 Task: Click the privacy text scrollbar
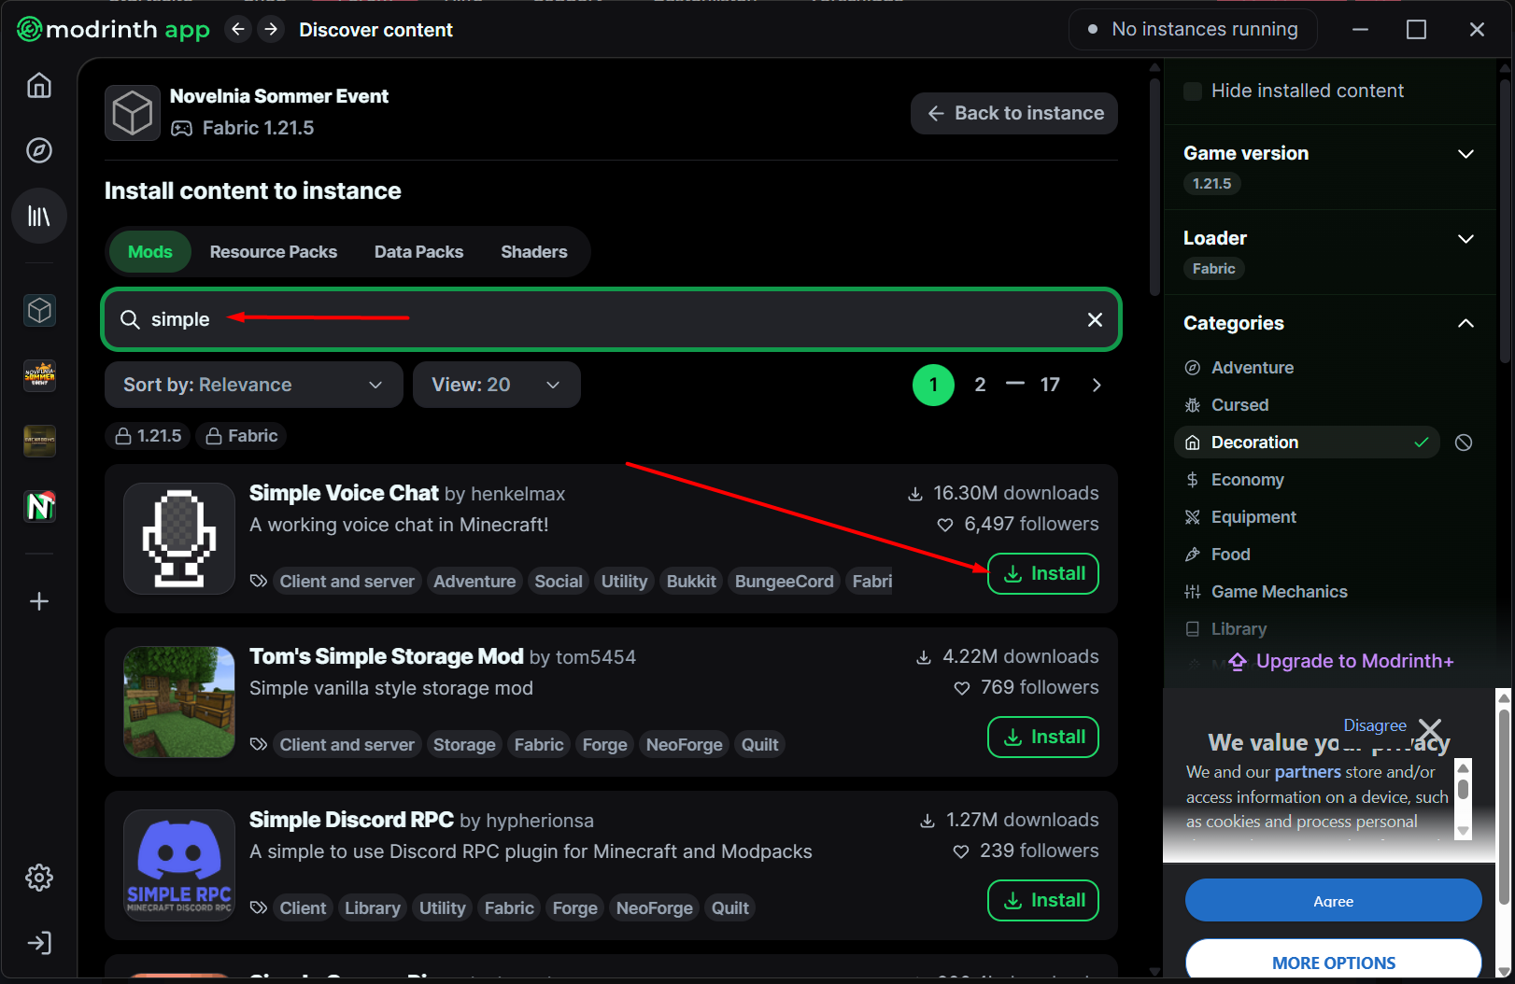(x=1464, y=790)
